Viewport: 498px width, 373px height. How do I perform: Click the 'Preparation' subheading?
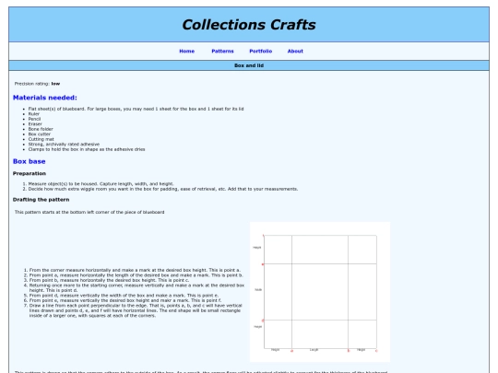tap(30, 173)
